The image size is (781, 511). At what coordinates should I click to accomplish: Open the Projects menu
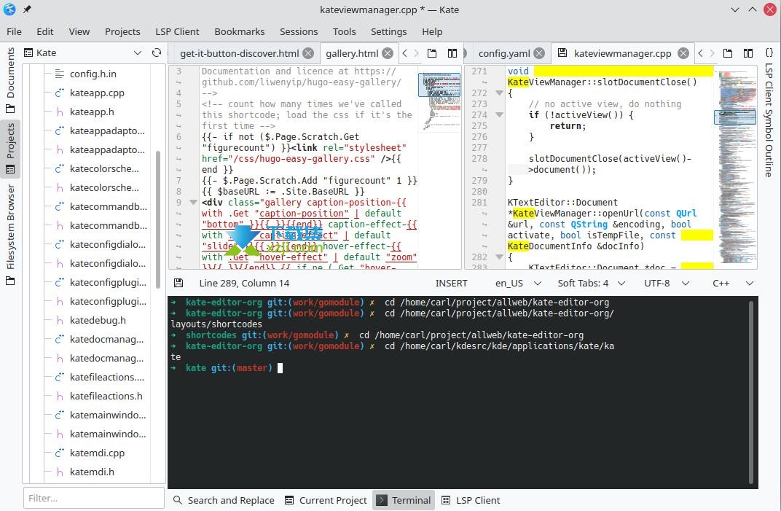(x=122, y=31)
